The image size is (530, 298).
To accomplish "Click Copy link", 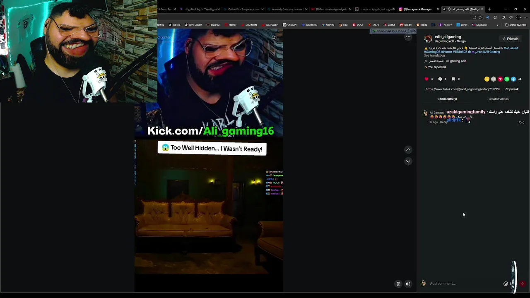I will tap(512, 89).
